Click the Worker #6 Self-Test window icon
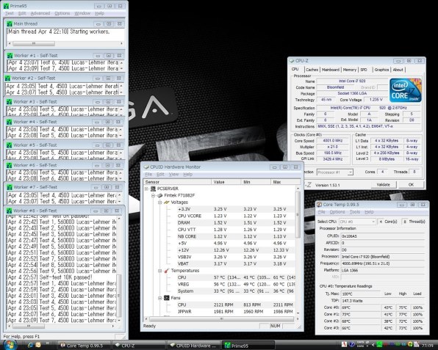438x350 pixels. [10, 165]
